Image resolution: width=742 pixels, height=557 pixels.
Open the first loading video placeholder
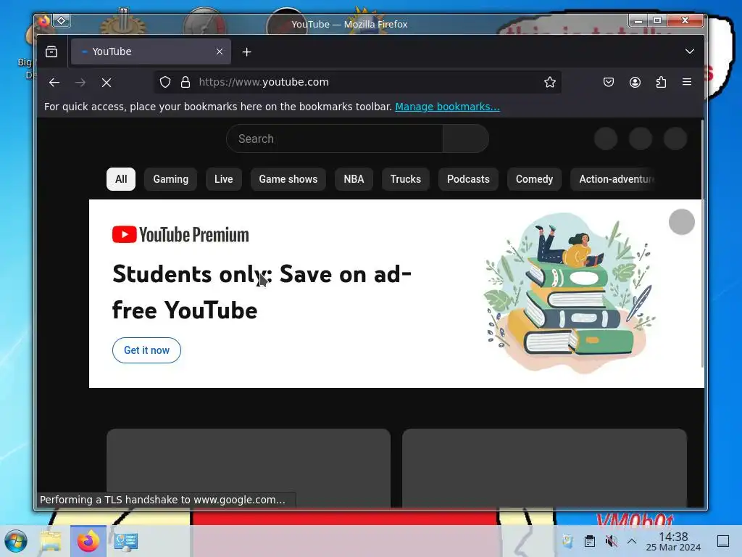coord(249,468)
